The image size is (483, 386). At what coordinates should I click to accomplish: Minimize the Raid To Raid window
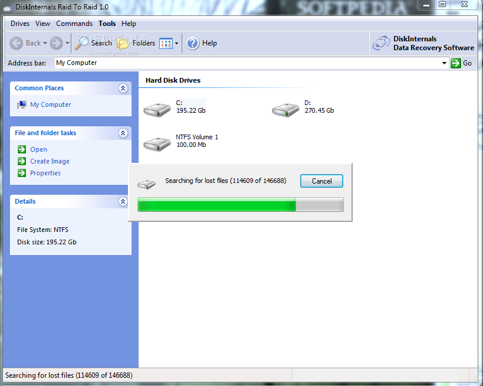[426, 5]
